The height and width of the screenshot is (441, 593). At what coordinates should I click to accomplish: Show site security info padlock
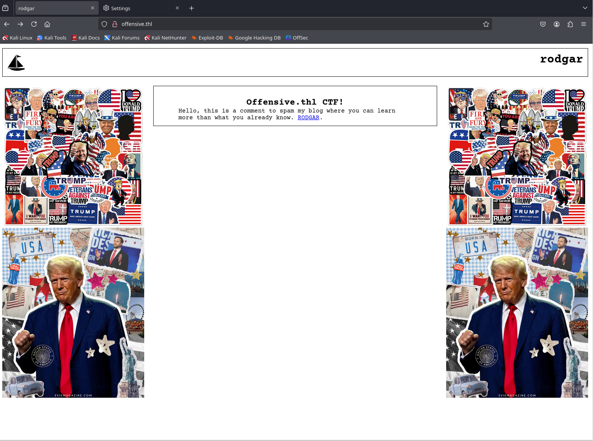pos(115,24)
